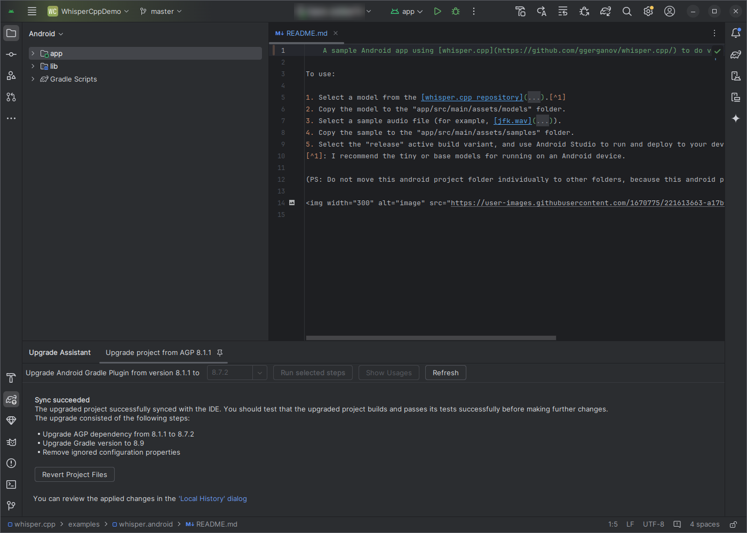Build the project with the hammer icon
The image size is (747, 533).
pyautogui.click(x=520, y=11)
